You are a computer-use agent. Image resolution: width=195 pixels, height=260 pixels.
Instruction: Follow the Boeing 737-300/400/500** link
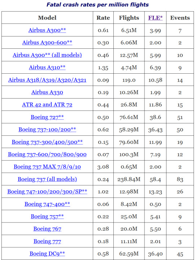coord(47,142)
